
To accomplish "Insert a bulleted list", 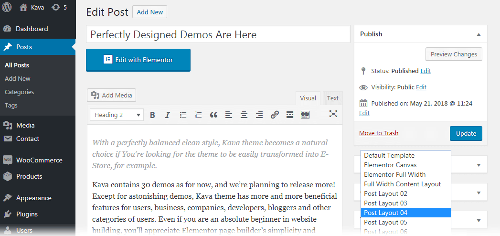I will click(183, 115).
